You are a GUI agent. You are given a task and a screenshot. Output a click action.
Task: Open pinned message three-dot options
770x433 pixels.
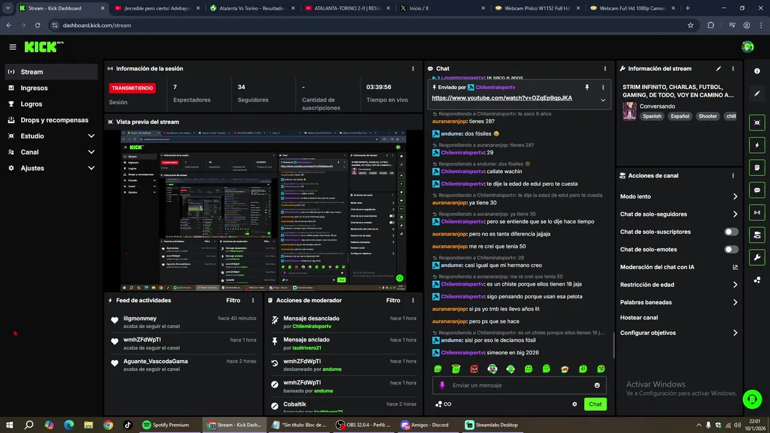click(x=603, y=87)
